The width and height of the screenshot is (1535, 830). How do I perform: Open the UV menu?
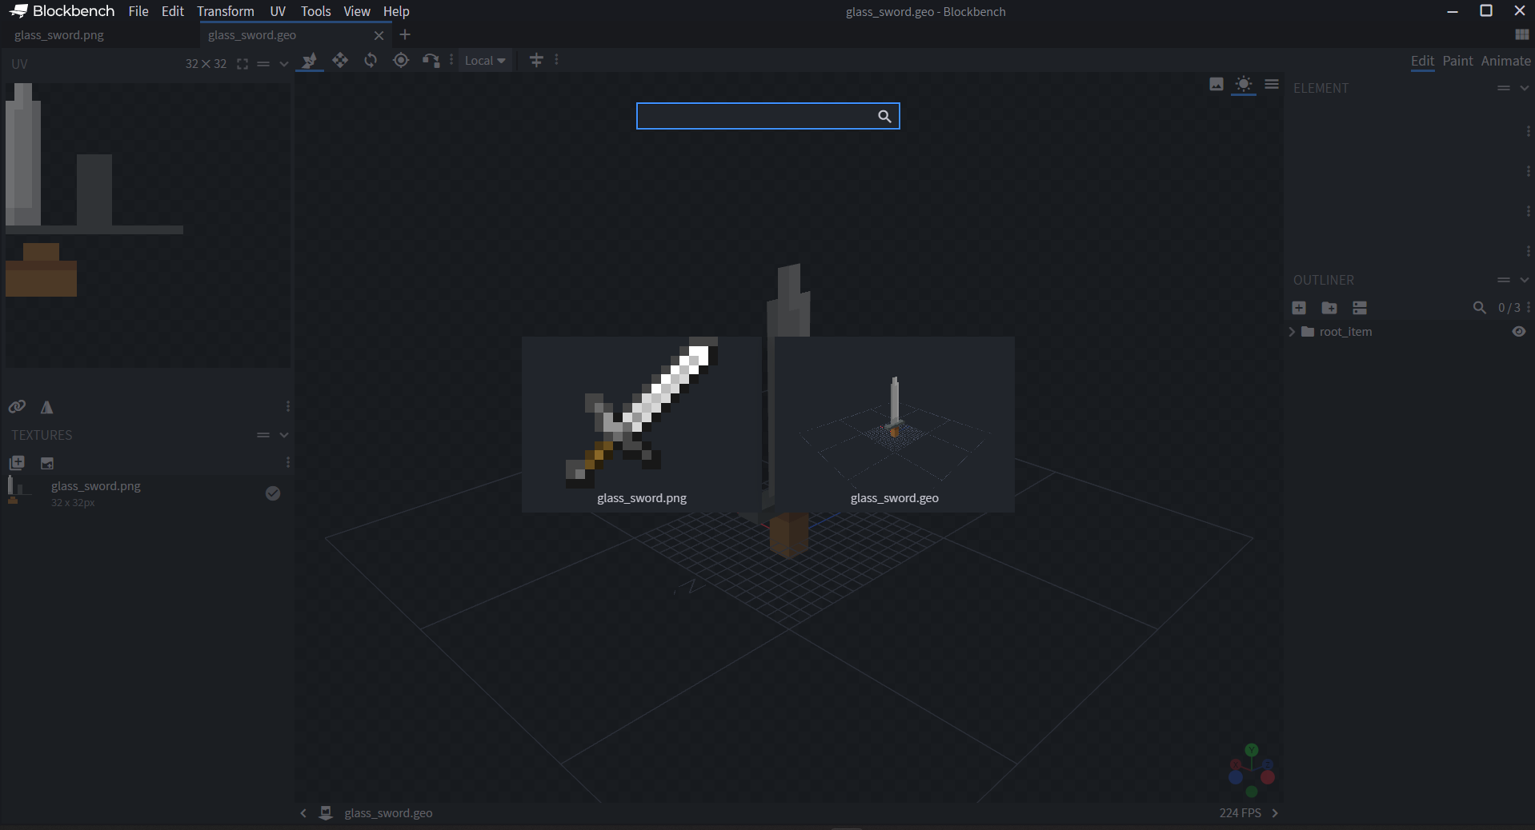coord(278,11)
